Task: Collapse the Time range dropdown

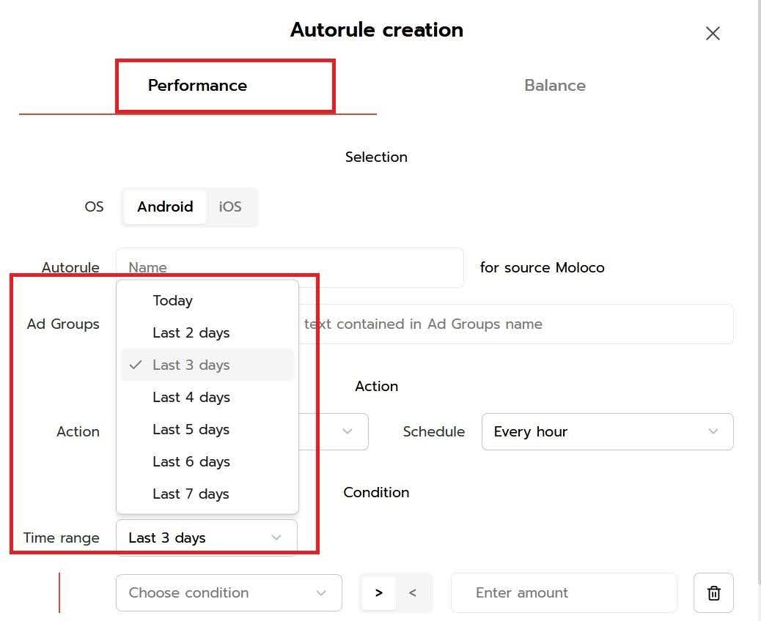Action: click(x=206, y=538)
